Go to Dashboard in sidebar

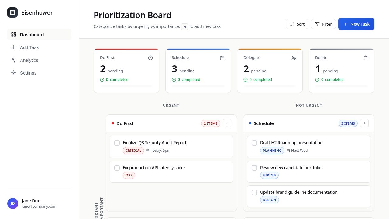(x=39, y=34)
